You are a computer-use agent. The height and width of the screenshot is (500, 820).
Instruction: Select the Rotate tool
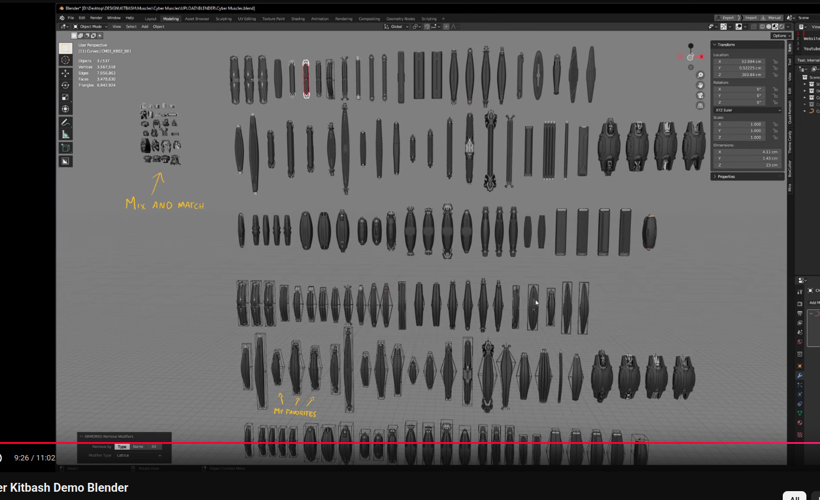(x=65, y=85)
